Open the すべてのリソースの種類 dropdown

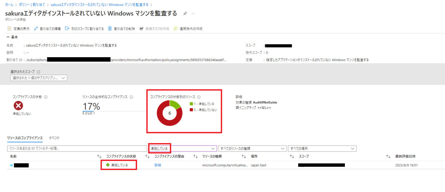coord(252,149)
